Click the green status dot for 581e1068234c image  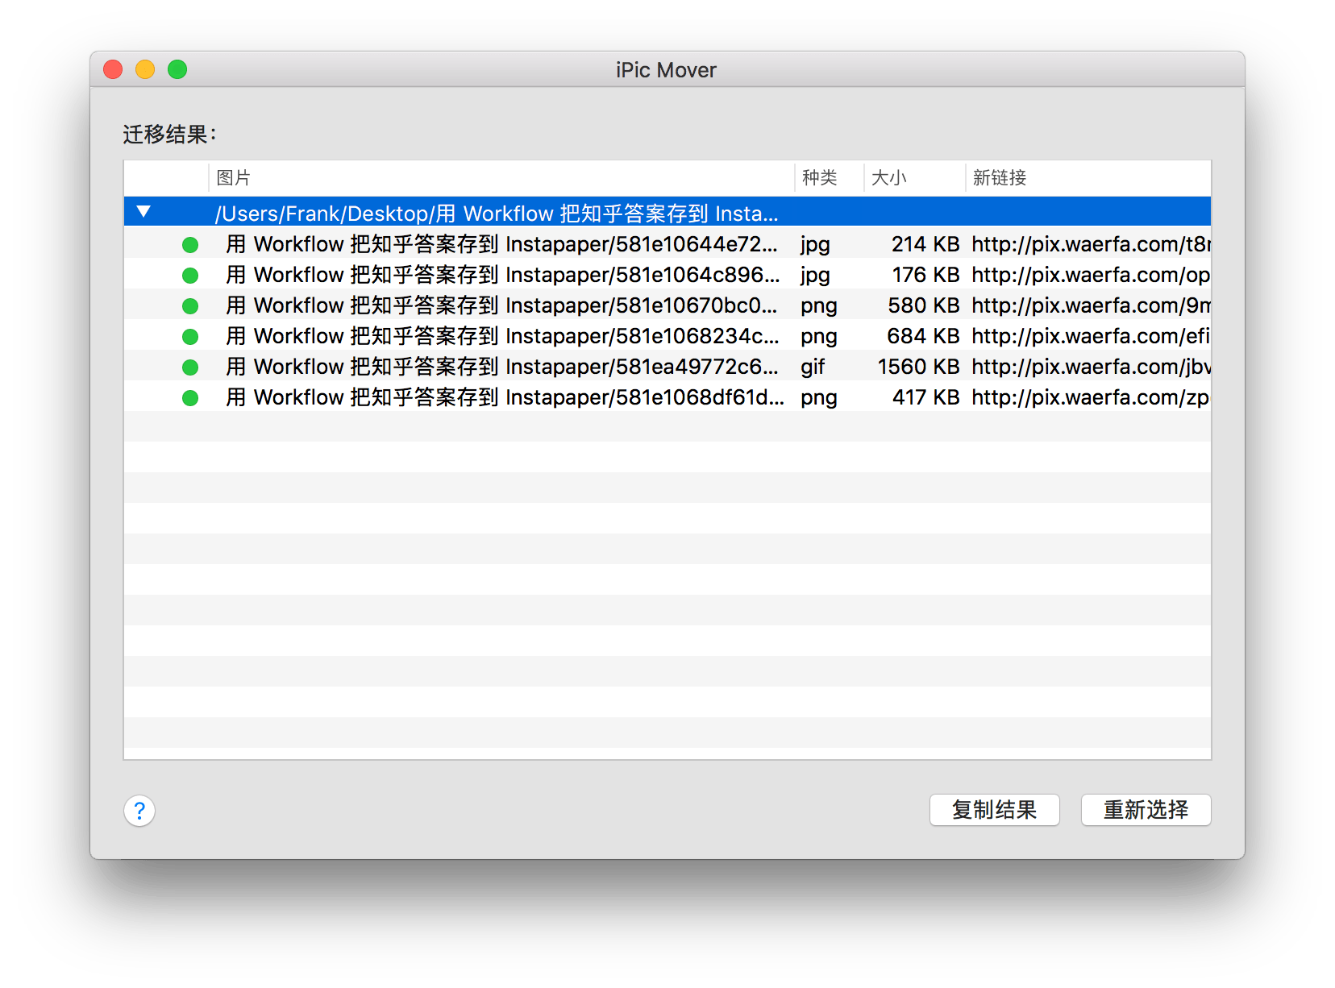[x=190, y=336]
